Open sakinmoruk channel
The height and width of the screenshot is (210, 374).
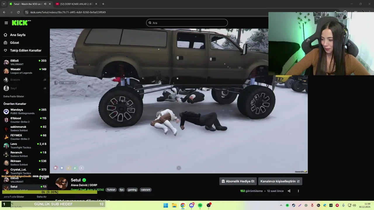point(25,129)
